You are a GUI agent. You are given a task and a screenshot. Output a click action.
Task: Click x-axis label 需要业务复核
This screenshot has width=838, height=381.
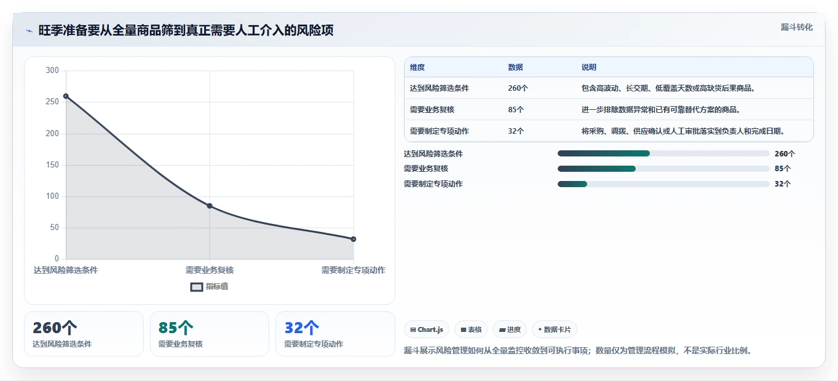click(210, 270)
